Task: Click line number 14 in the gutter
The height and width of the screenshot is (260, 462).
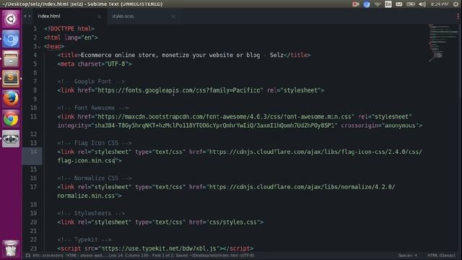Action: [34, 152]
